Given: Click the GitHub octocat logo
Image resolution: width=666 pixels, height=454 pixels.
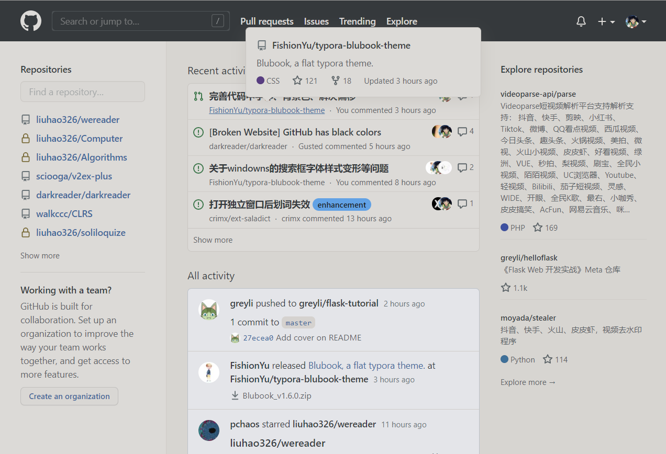Looking at the screenshot, I should [30, 21].
